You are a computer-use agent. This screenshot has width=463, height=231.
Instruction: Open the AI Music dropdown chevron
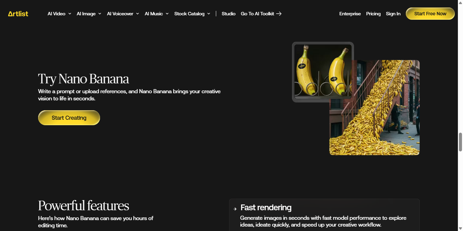(x=167, y=14)
